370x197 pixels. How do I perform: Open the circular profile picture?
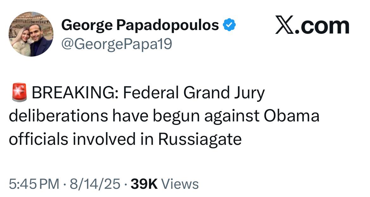click(x=31, y=34)
